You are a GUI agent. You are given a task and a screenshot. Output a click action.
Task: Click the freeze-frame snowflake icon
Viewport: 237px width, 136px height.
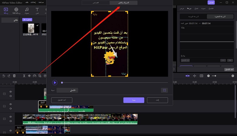click(x=29, y=76)
